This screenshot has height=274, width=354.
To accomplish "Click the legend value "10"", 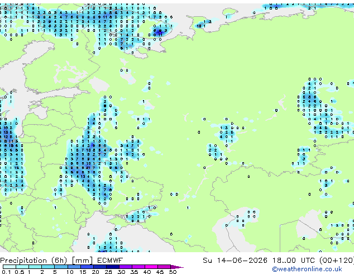I will click(70, 272).
